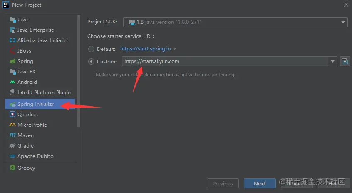
Task: Click the Groovy icon
Action: tap(12, 168)
